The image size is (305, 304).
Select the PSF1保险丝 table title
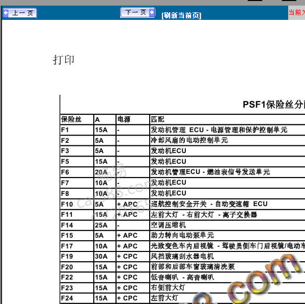[x=274, y=105]
